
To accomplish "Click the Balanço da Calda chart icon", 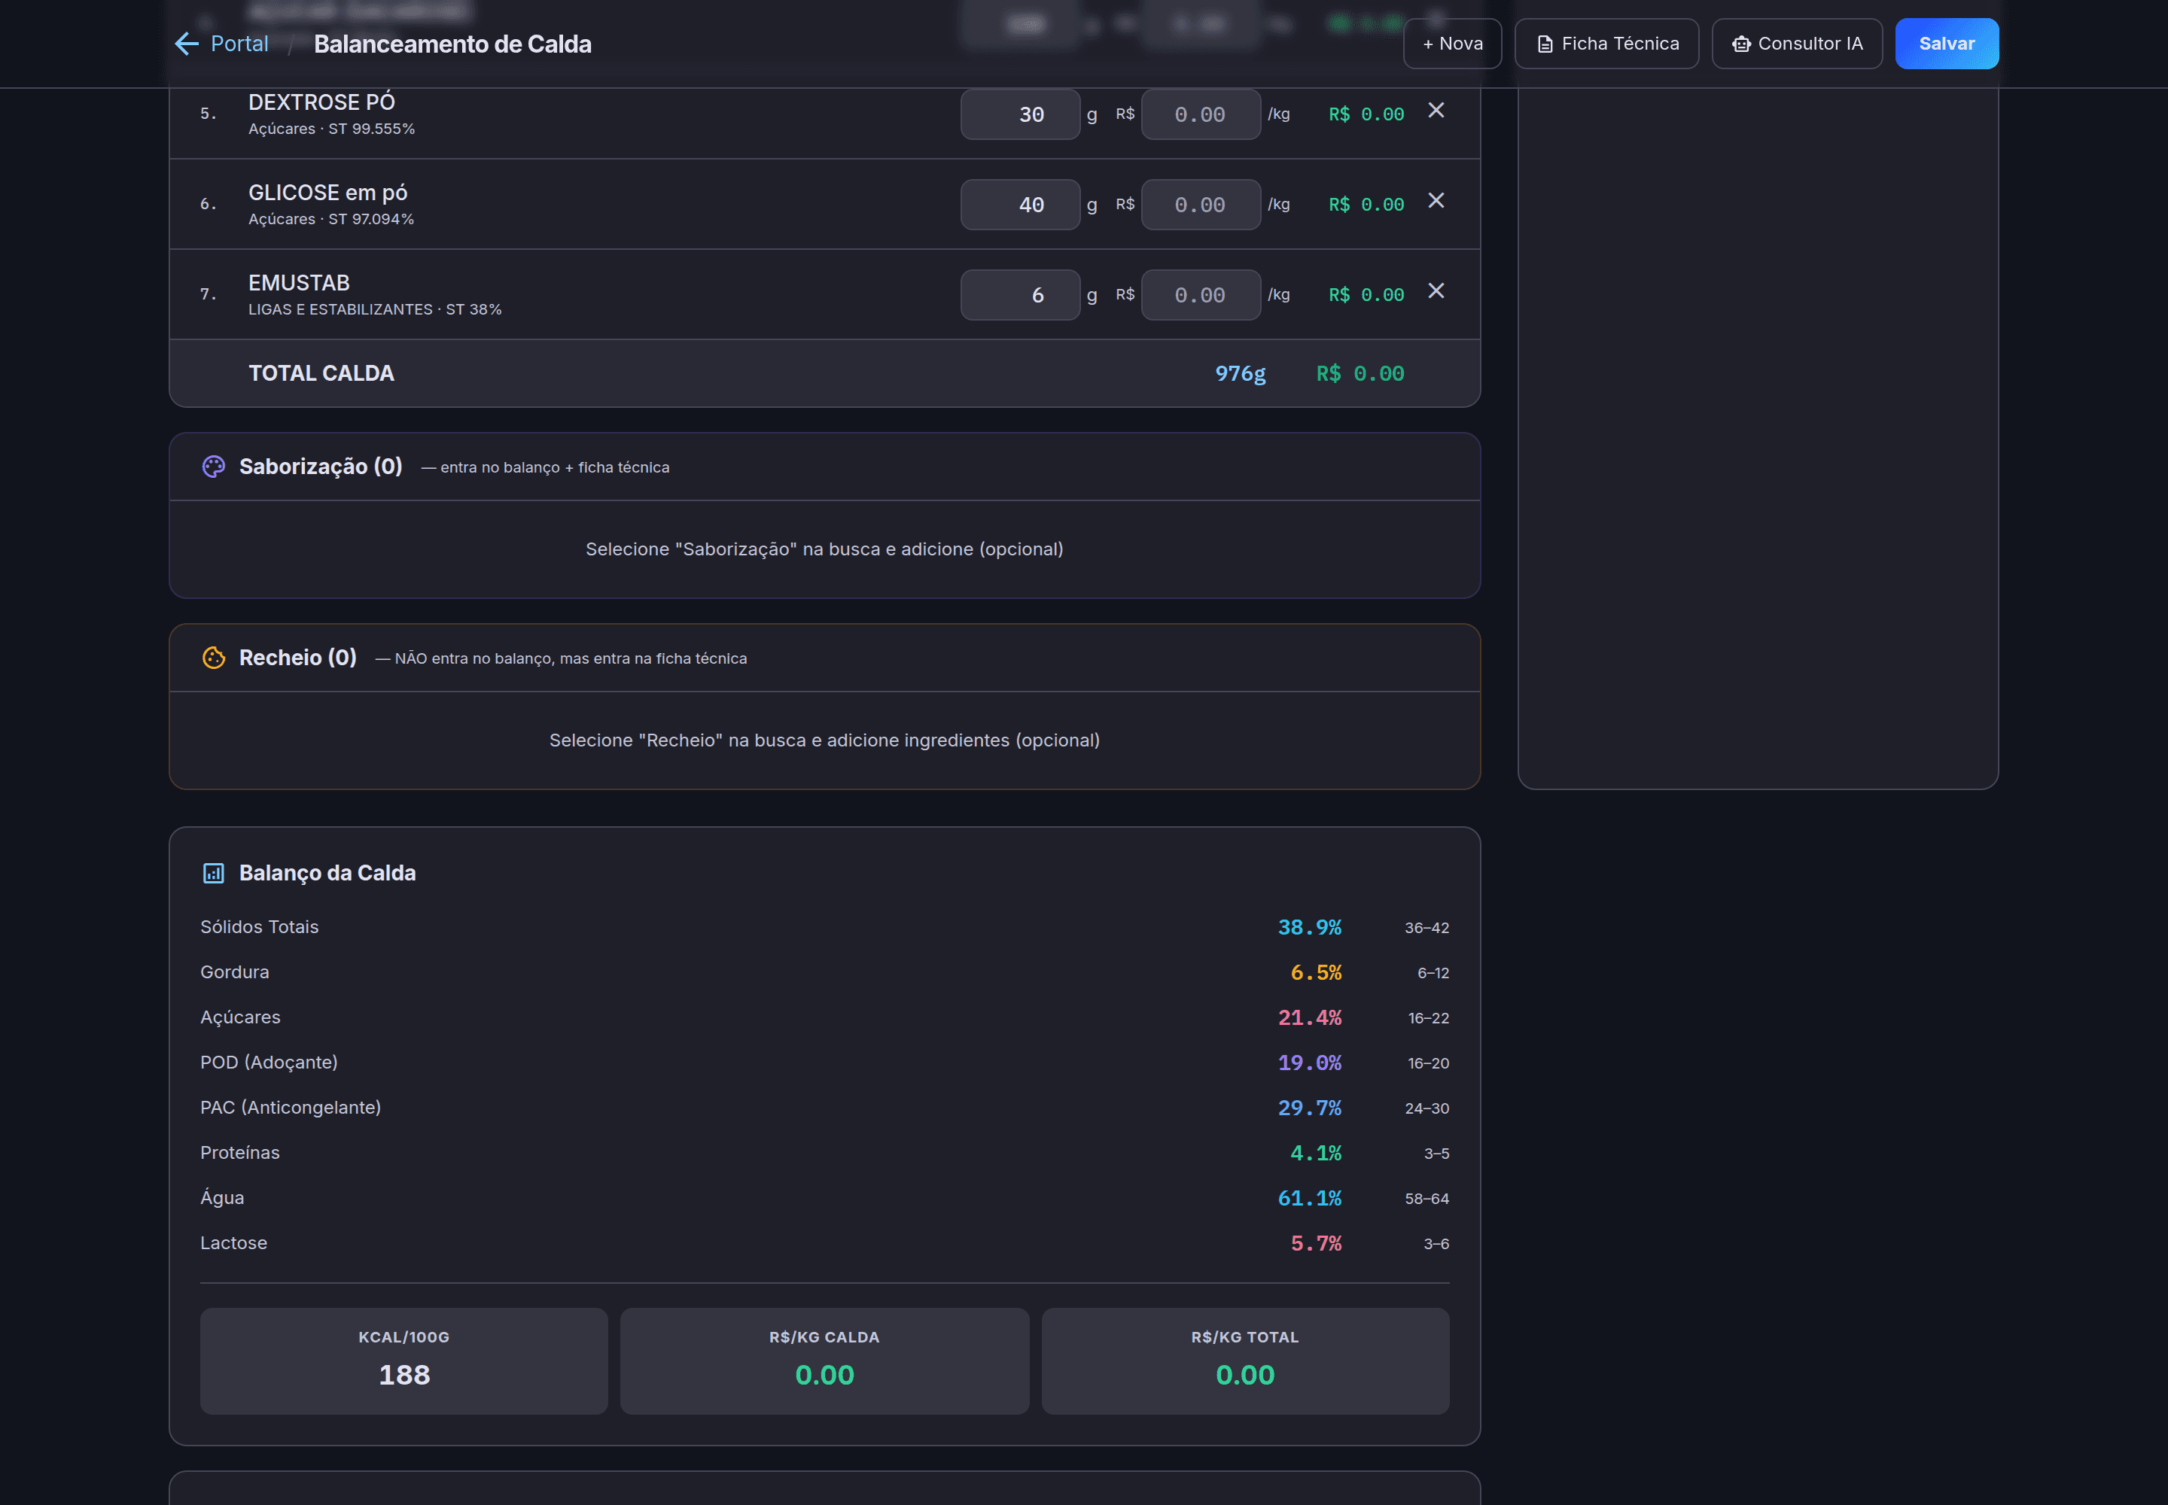I will [213, 873].
